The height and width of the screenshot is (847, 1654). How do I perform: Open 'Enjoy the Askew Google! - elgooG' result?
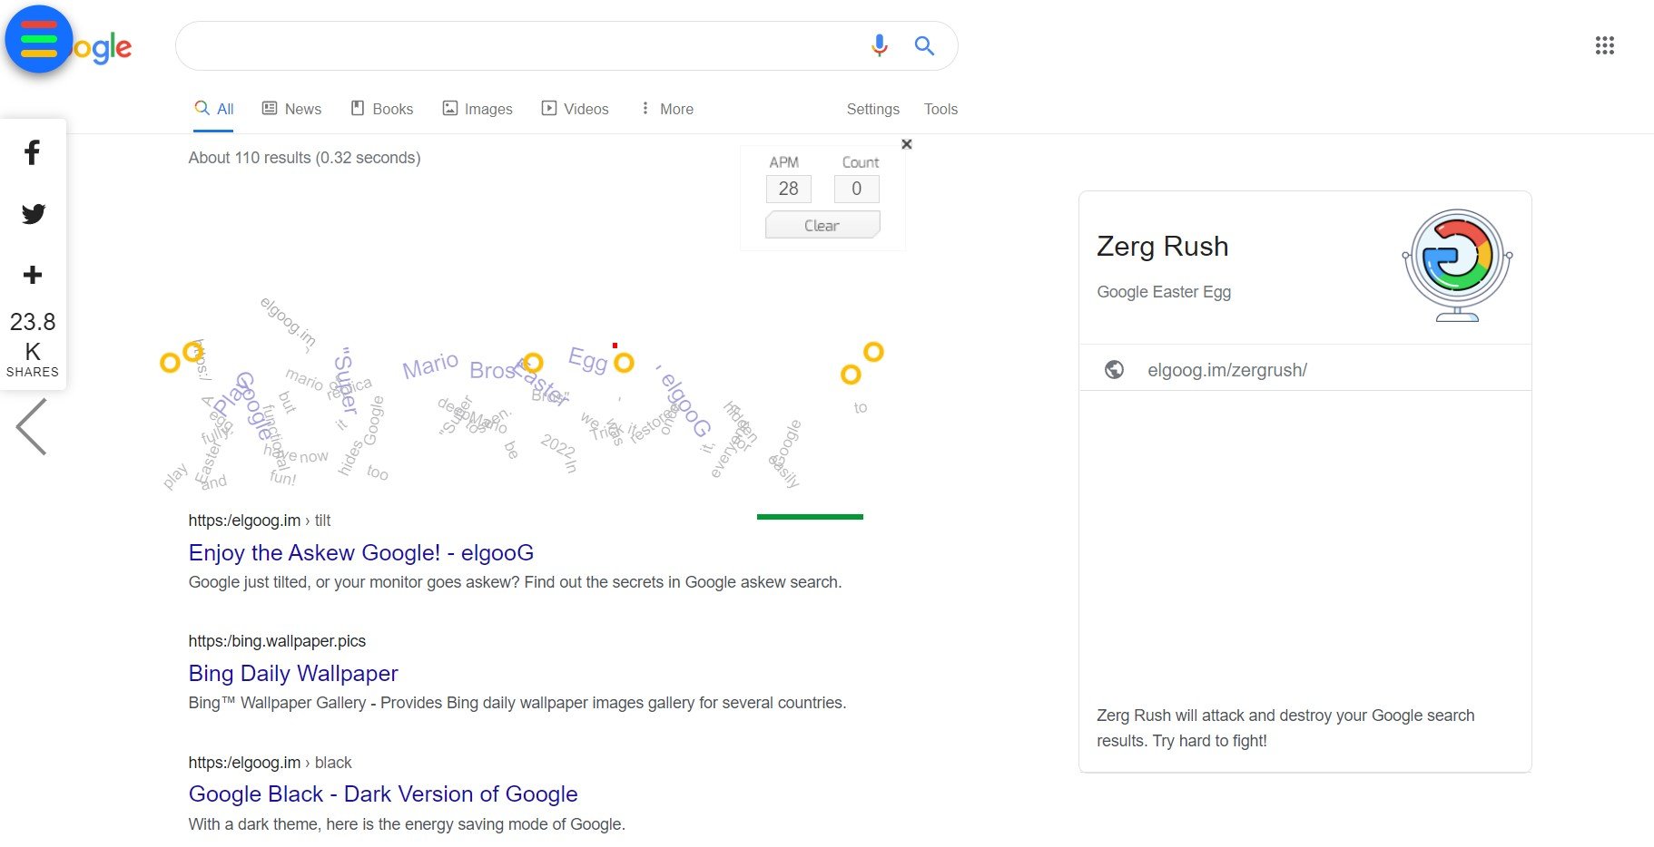[x=361, y=552]
